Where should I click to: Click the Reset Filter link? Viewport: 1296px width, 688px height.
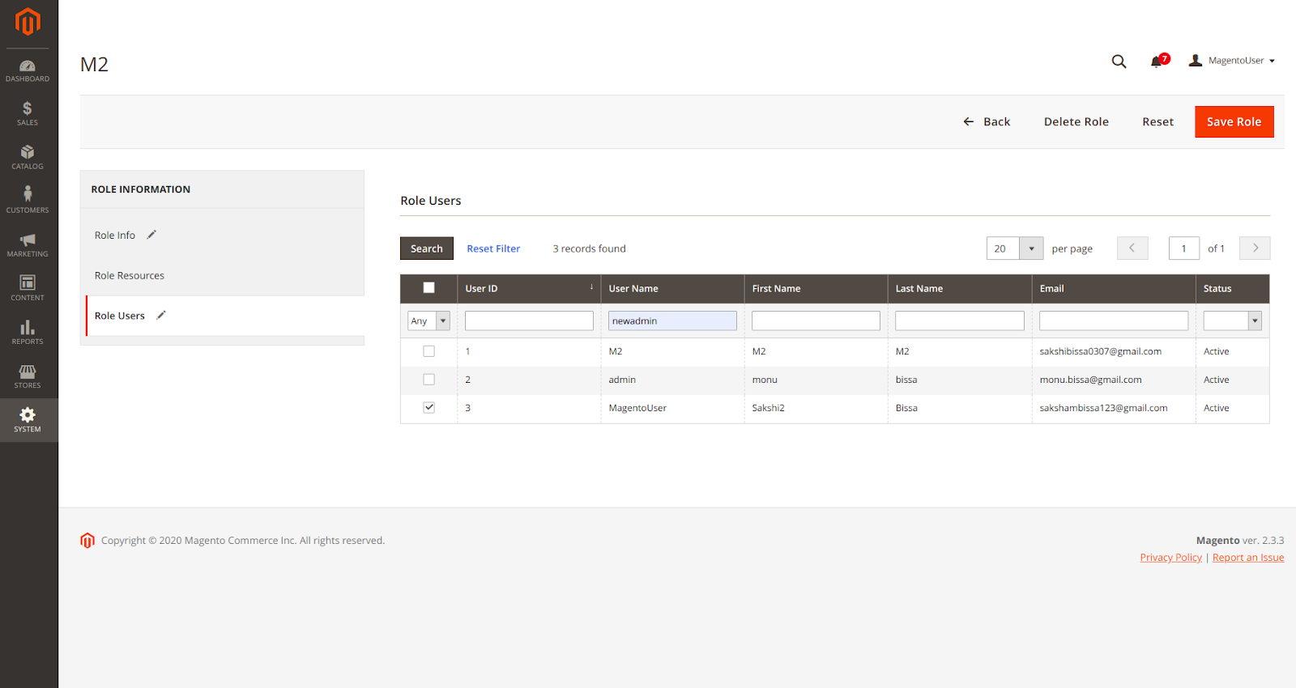click(x=493, y=248)
